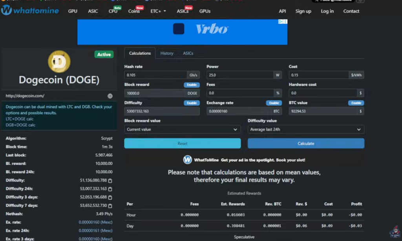The width and height of the screenshot is (402, 241).
Task: Toggle the Block reward Enable switch
Action: (192, 85)
